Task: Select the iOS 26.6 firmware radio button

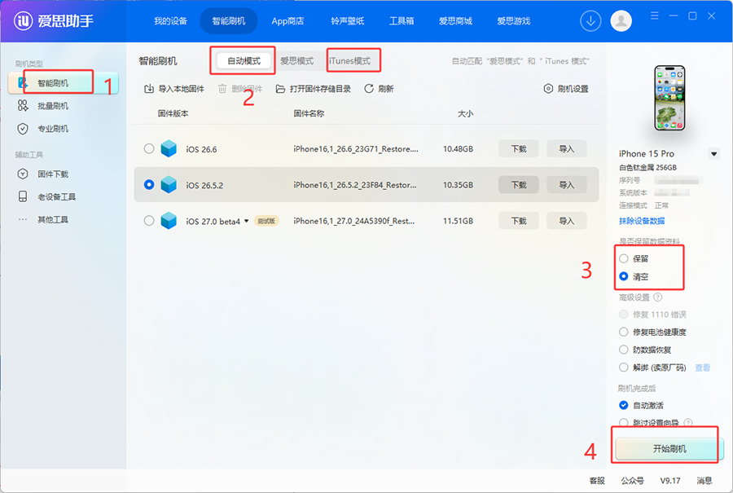Action: point(149,149)
